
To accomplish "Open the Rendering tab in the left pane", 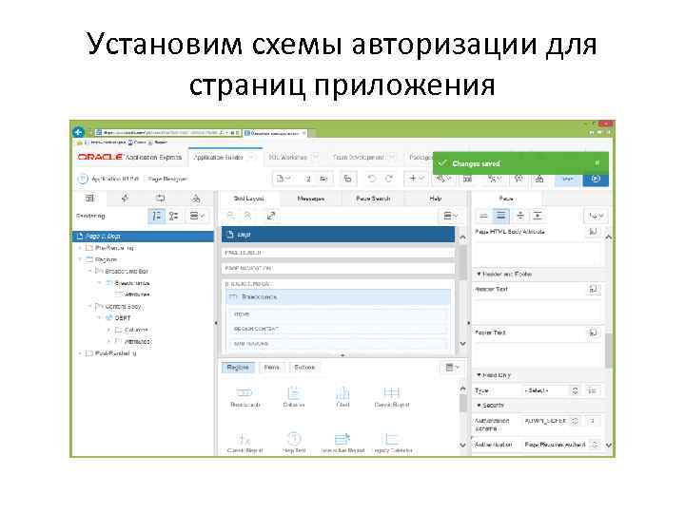I will pos(90,199).
